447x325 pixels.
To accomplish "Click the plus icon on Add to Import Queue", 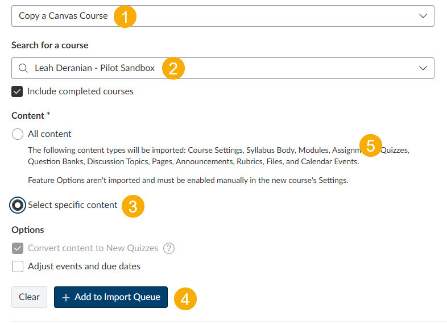I will 66,297.
